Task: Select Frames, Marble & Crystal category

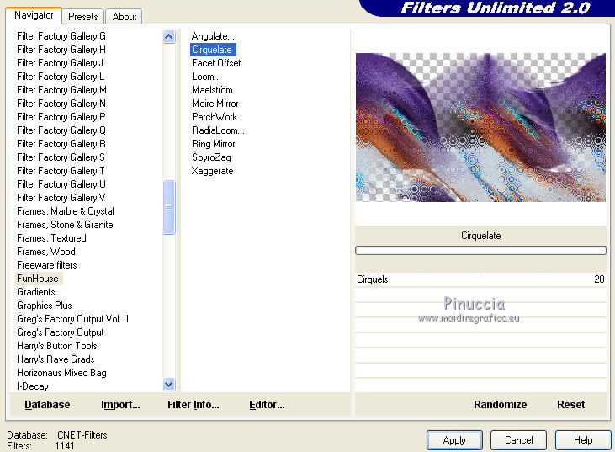Action: 66,211
